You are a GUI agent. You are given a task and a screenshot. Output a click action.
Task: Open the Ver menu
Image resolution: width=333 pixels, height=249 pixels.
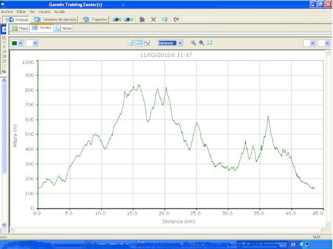point(32,11)
